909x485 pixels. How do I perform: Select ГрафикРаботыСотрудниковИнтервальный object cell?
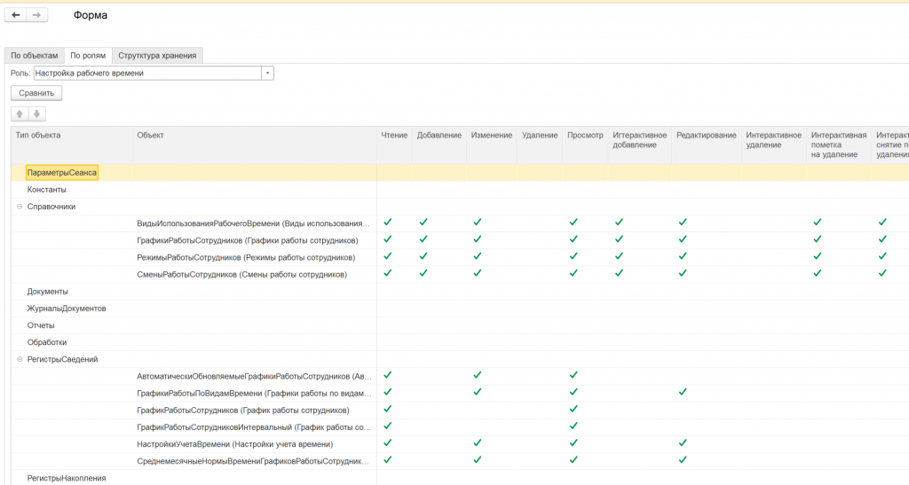click(255, 427)
